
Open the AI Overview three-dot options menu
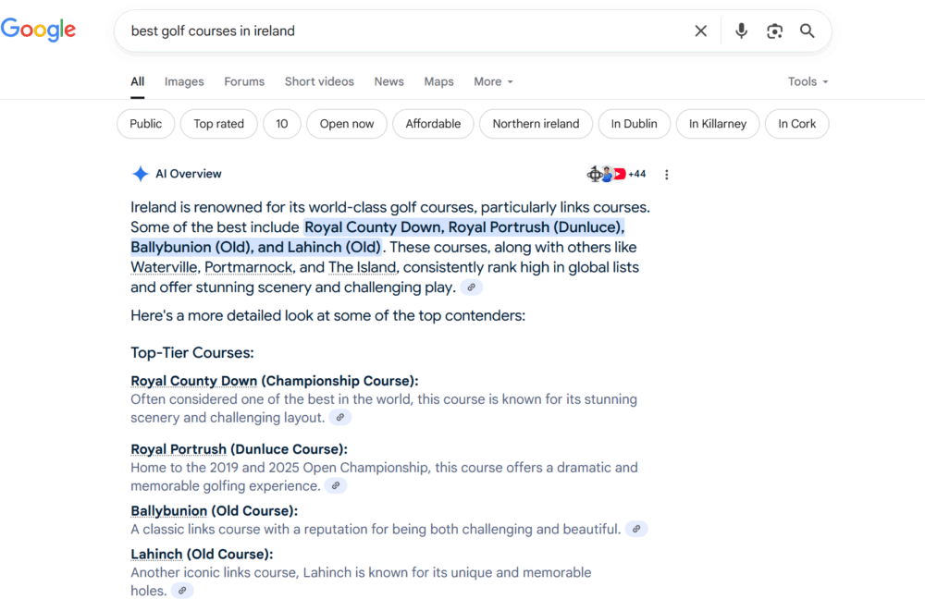tap(666, 175)
